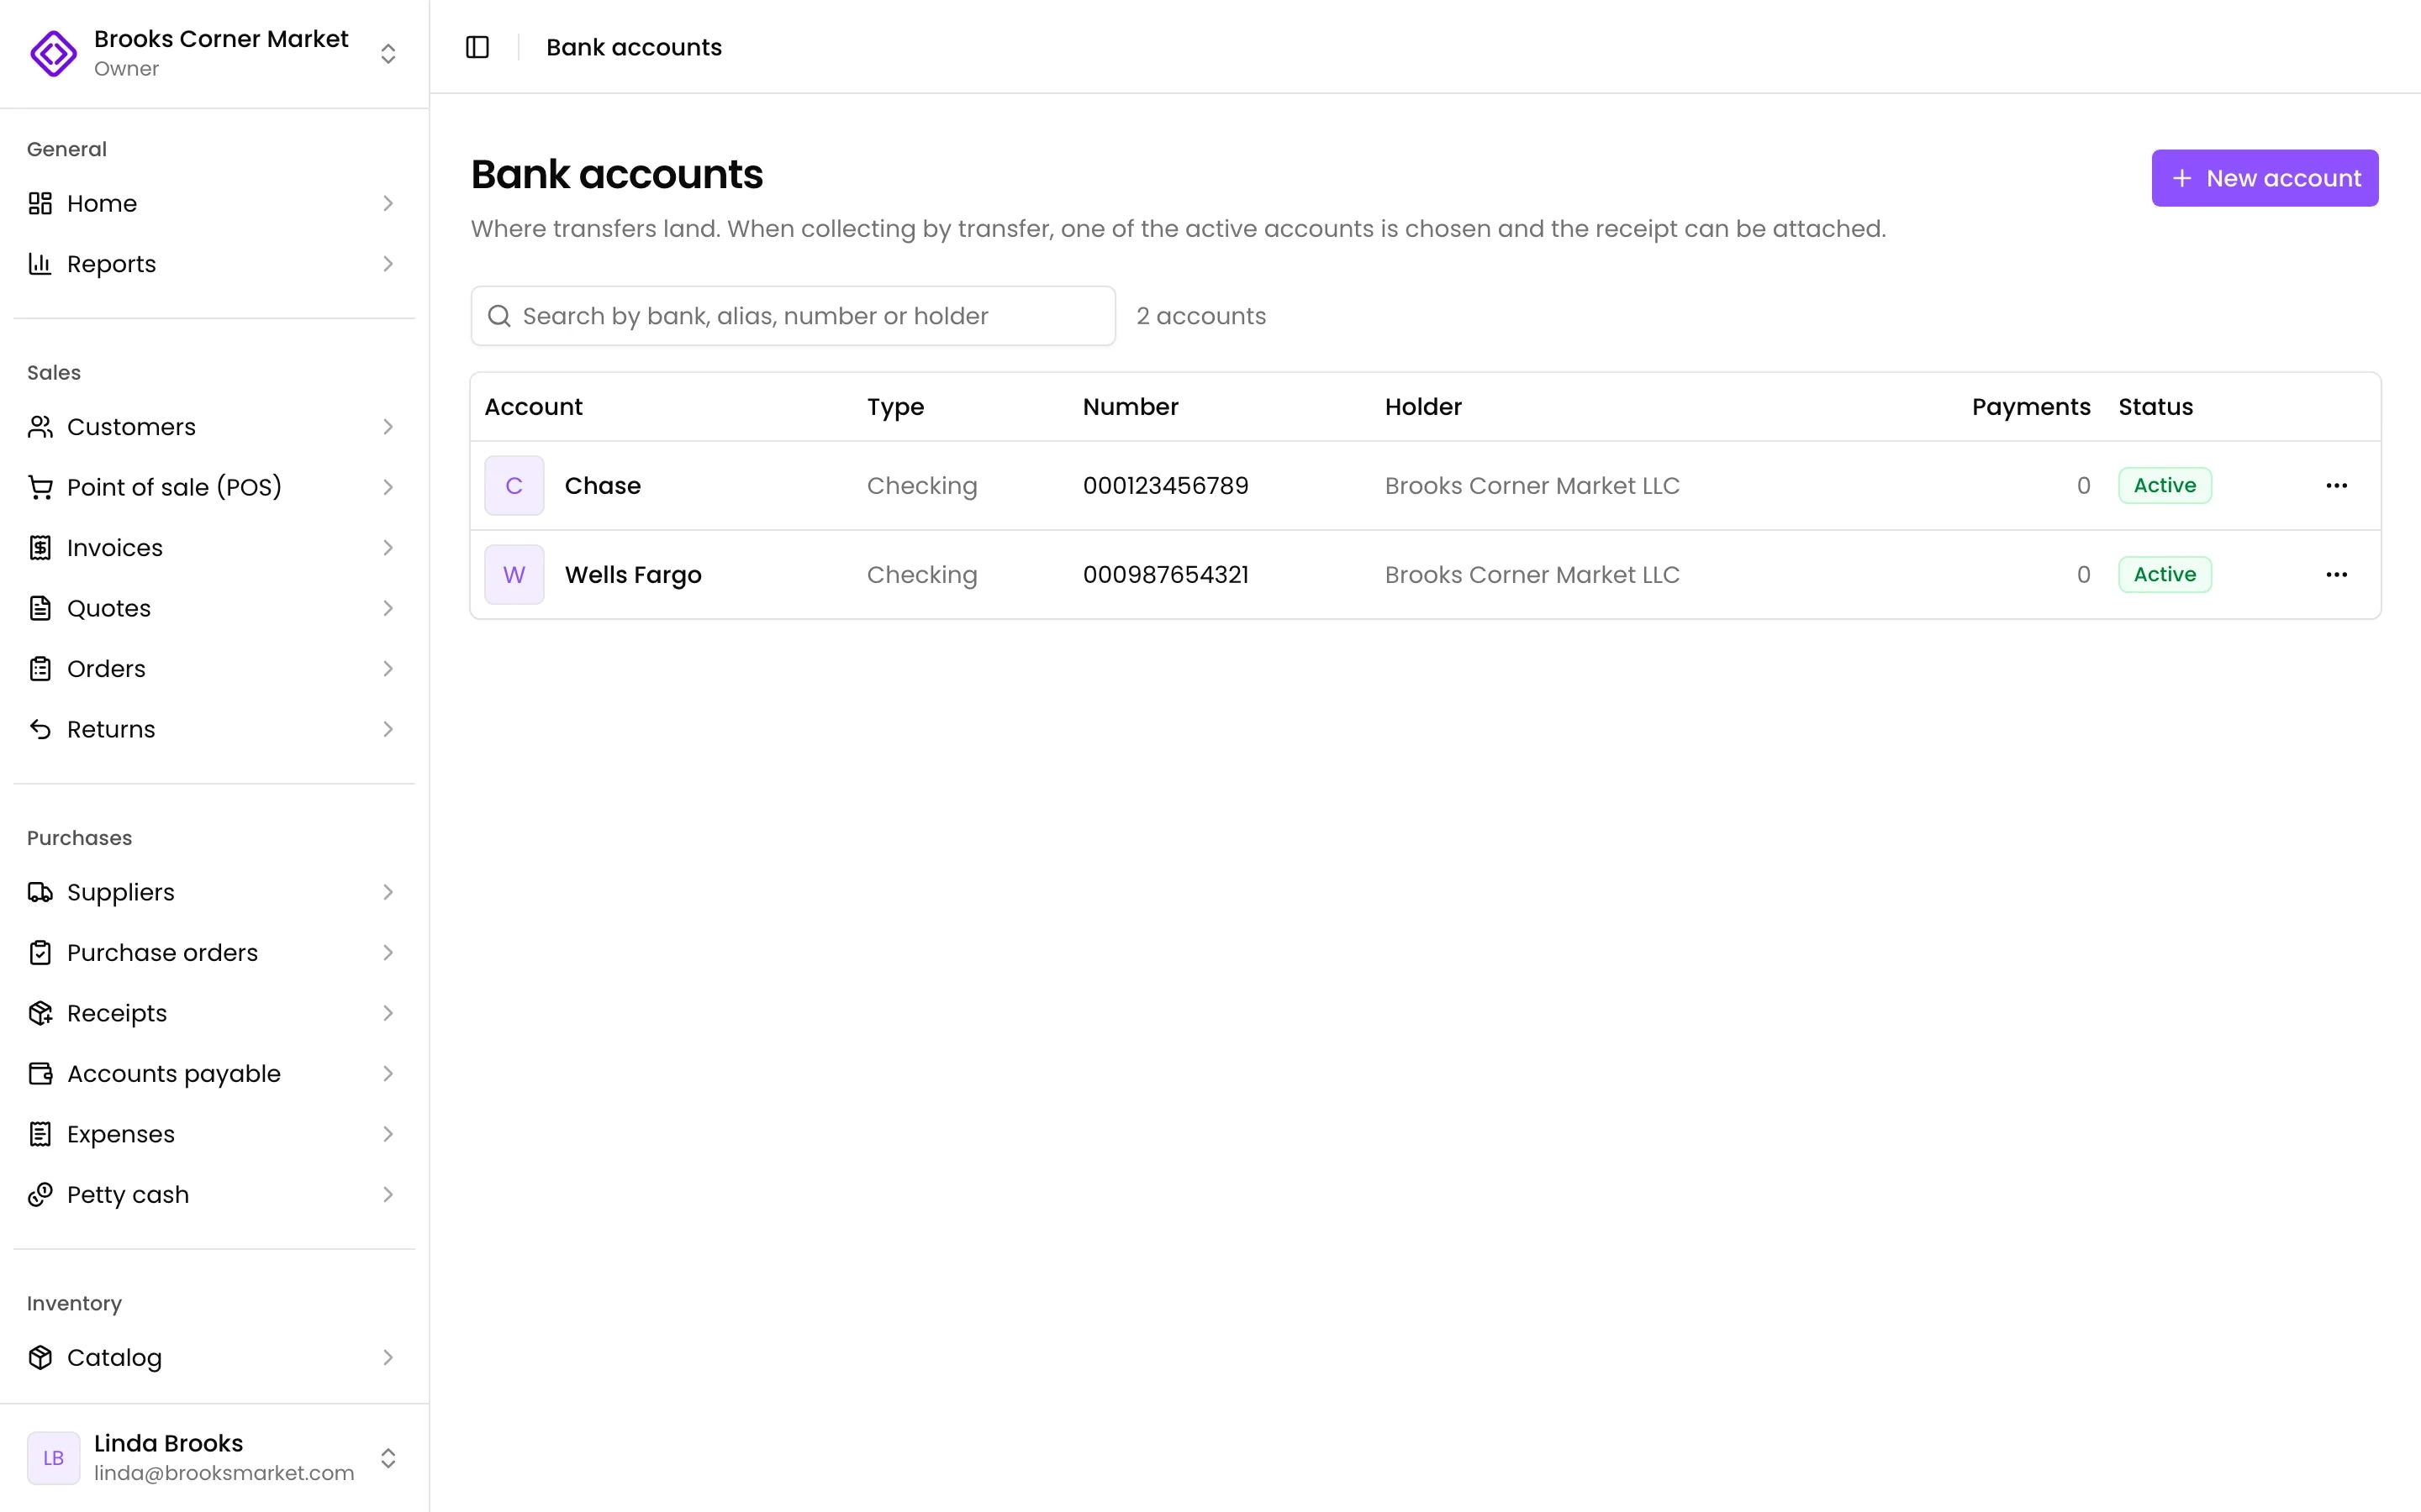2421x1512 pixels.
Task: Open the Chase row three-dot menu
Action: coord(2336,485)
